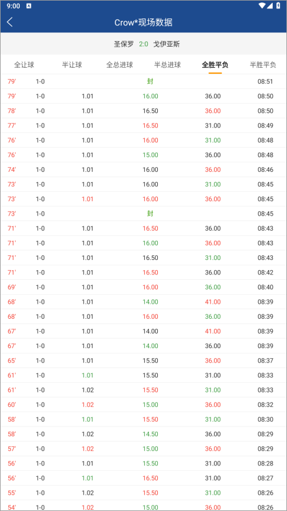Tap the back arrow icon

10,22
